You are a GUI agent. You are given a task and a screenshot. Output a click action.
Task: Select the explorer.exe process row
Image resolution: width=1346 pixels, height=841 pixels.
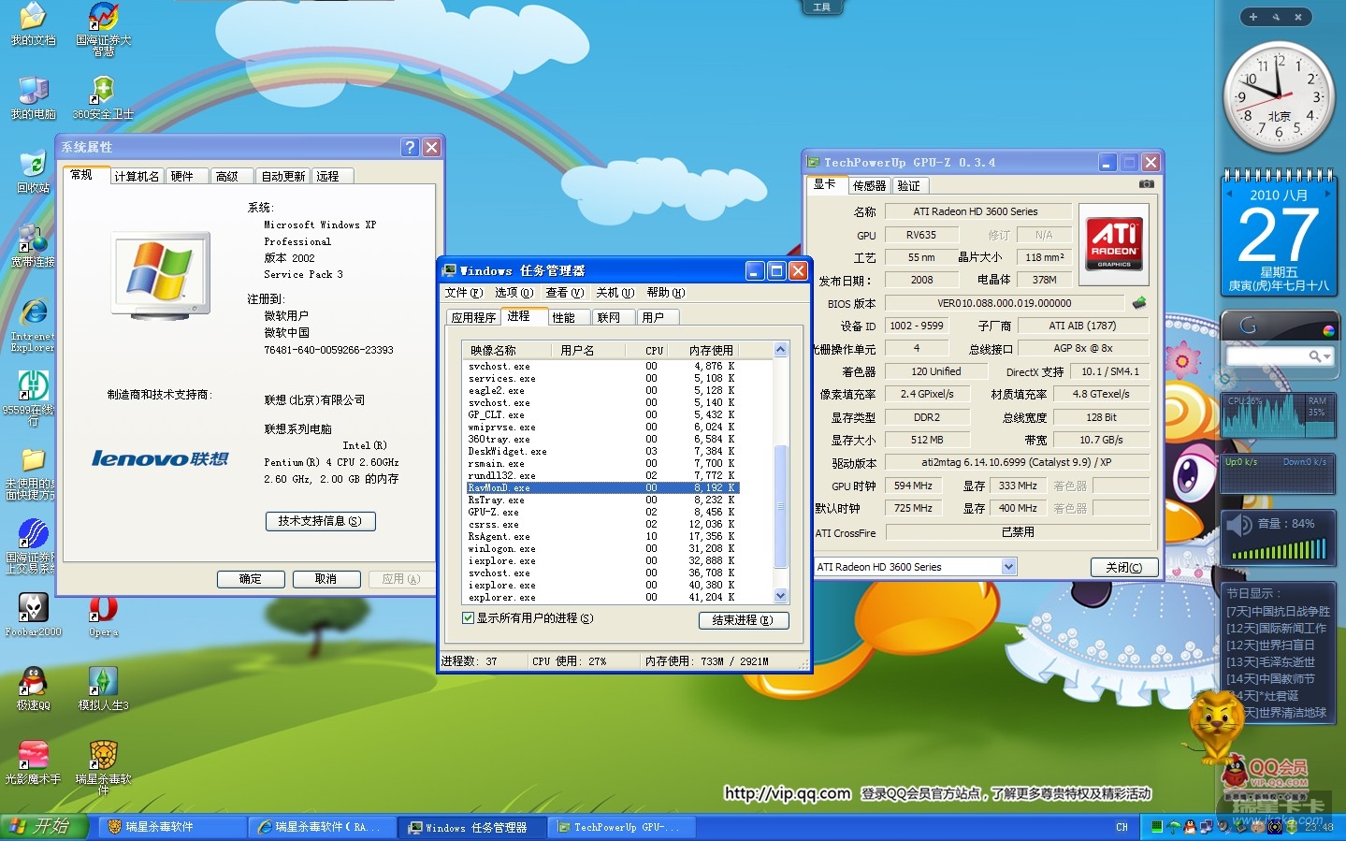(x=602, y=598)
